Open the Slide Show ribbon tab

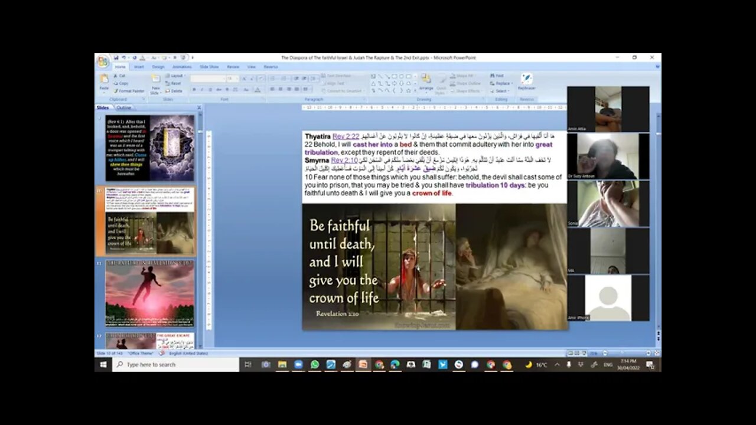pos(209,67)
